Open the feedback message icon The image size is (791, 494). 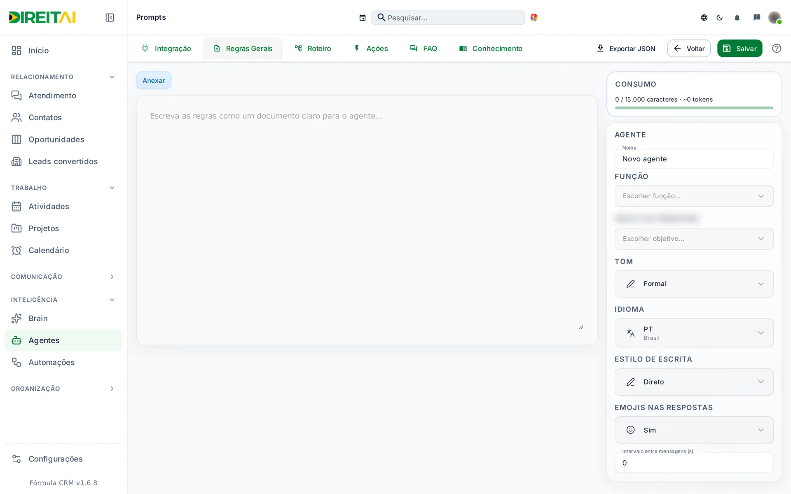coord(757,17)
